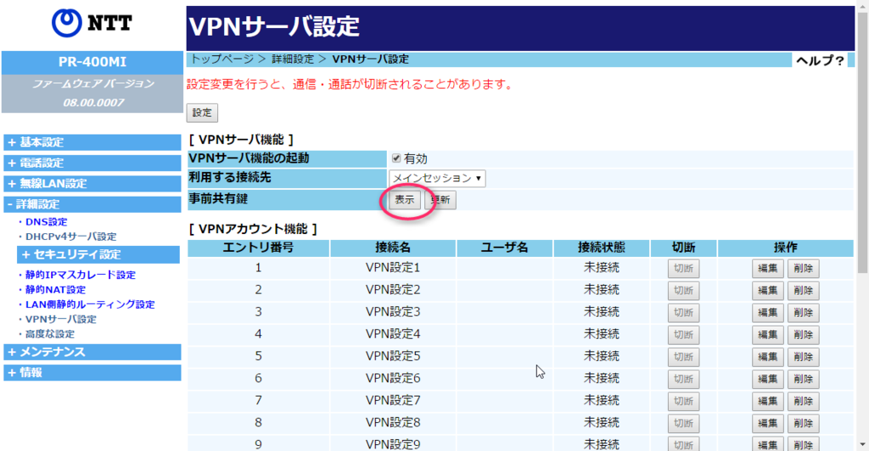Open the ヘルプ? link
The height and width of the screenshot is (451, 869).
click(x=821, y=60)
